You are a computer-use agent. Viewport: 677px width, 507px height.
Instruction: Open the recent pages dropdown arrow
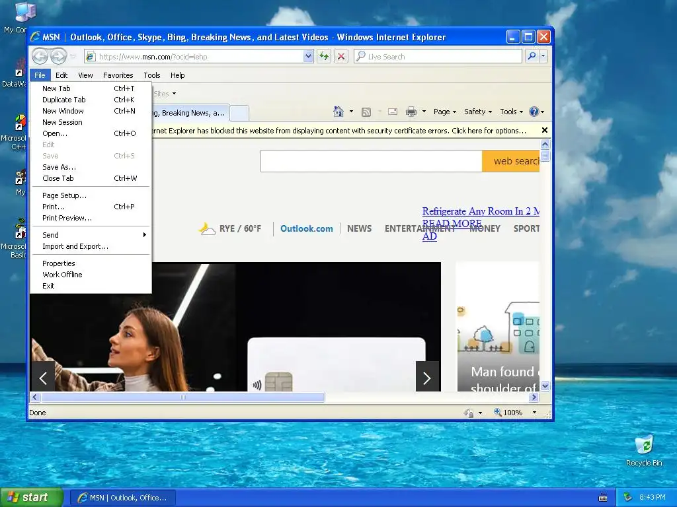coord(73,57)
